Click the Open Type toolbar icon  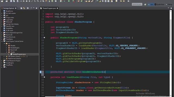tap(86, 1)
